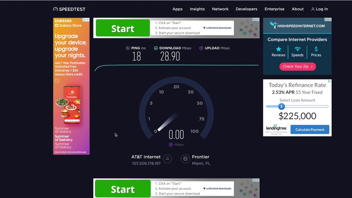Click the user icon beside Log In

(313, 9)
